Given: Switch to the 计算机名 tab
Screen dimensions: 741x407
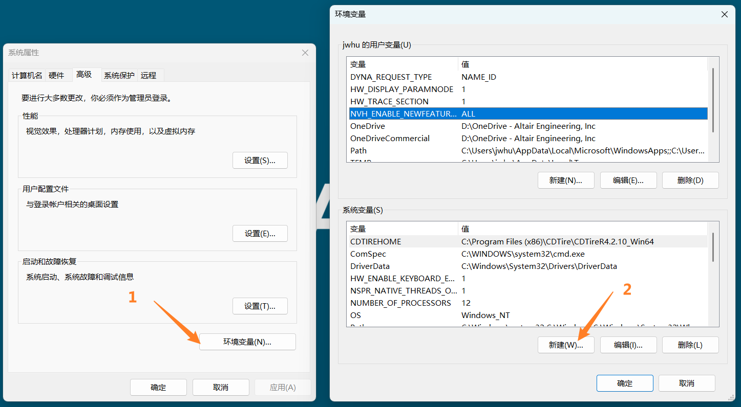Looking at the screenshot, I should (27, 76).
